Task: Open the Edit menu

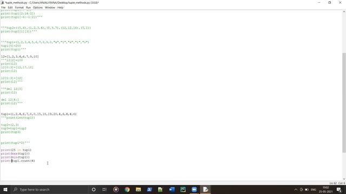Action: click(10, 8)
